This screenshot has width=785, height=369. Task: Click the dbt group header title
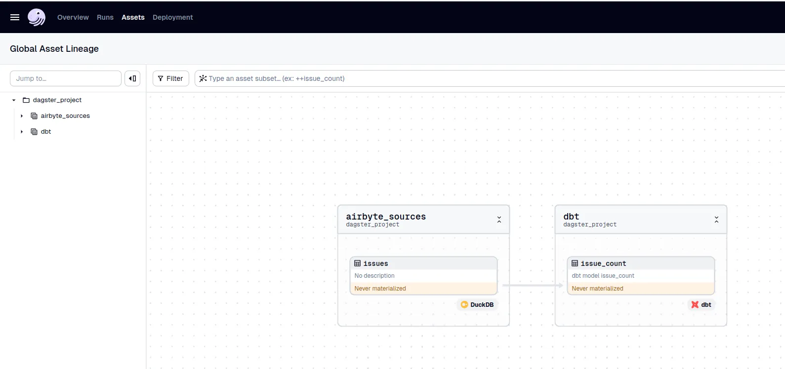coord(571,217)
